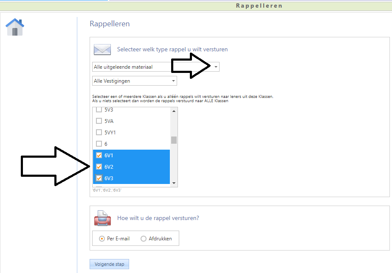The height and width of the screenshot is (273, 392).
Task: Choose the Per E-mail radio option
Action: click(x=102, y=239)
